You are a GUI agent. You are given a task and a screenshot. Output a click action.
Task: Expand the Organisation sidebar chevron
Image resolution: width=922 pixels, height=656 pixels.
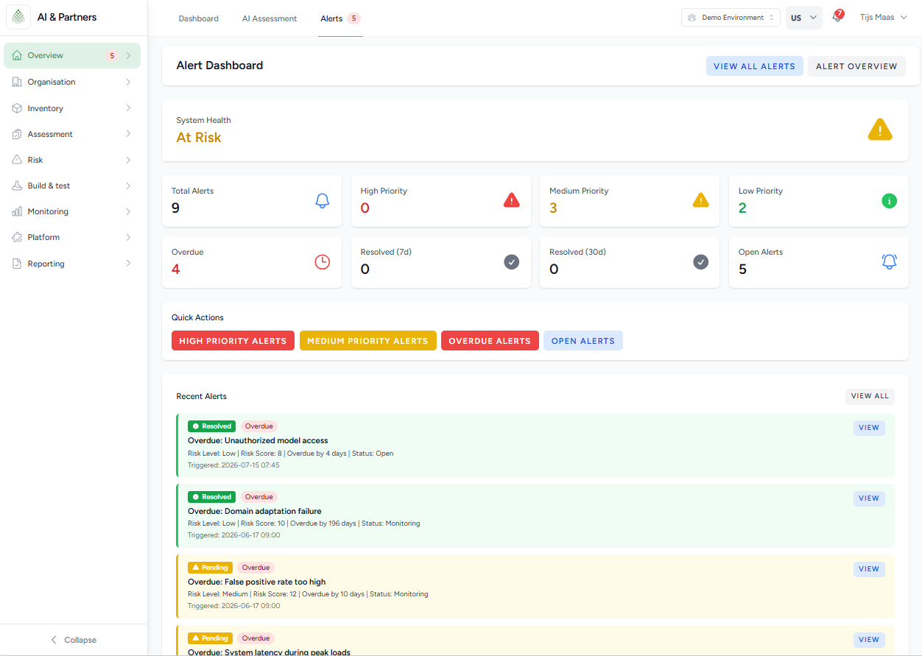(x=128, y=82)
